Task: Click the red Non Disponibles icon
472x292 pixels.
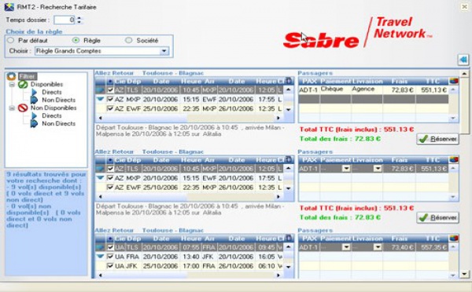Action: pyautogui.click(x=23, y=108)
